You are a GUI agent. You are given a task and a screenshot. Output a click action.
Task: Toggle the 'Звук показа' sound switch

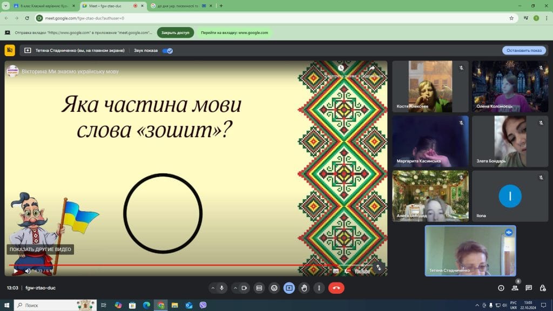(167, 51)
